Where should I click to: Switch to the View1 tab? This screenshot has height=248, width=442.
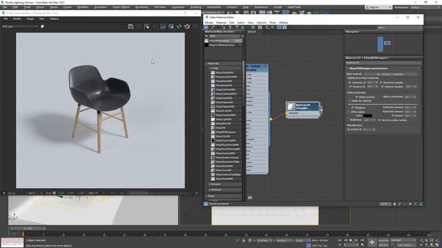click(x=251, y=32)
